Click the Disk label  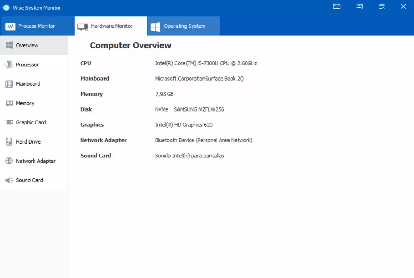click(86, 109)
